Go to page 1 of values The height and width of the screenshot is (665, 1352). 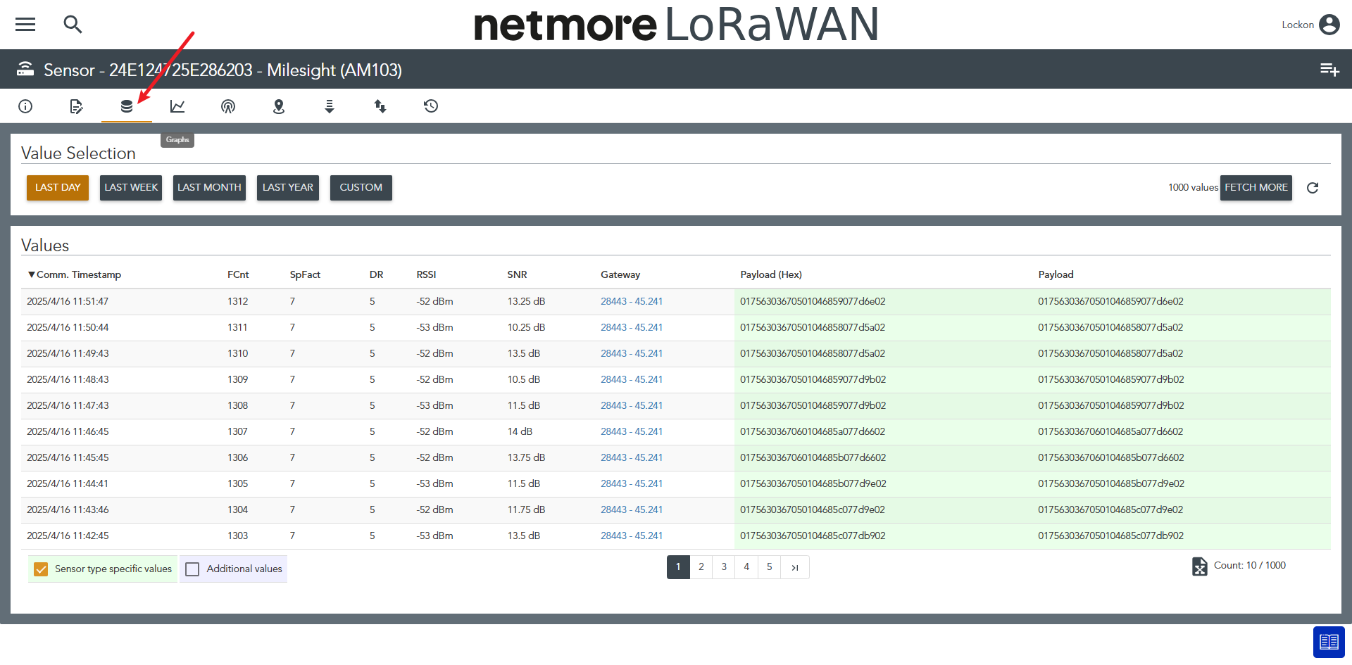point(678,567)
